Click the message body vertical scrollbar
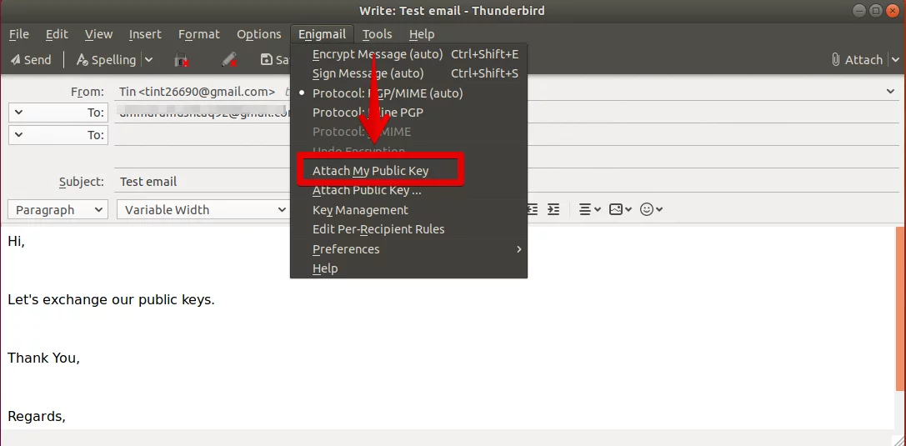 [900, 309]
